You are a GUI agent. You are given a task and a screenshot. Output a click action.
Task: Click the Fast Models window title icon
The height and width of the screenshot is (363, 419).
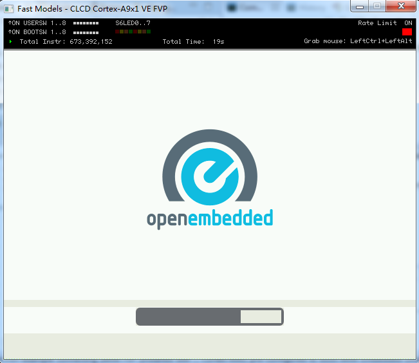click(x=8, y=9)
